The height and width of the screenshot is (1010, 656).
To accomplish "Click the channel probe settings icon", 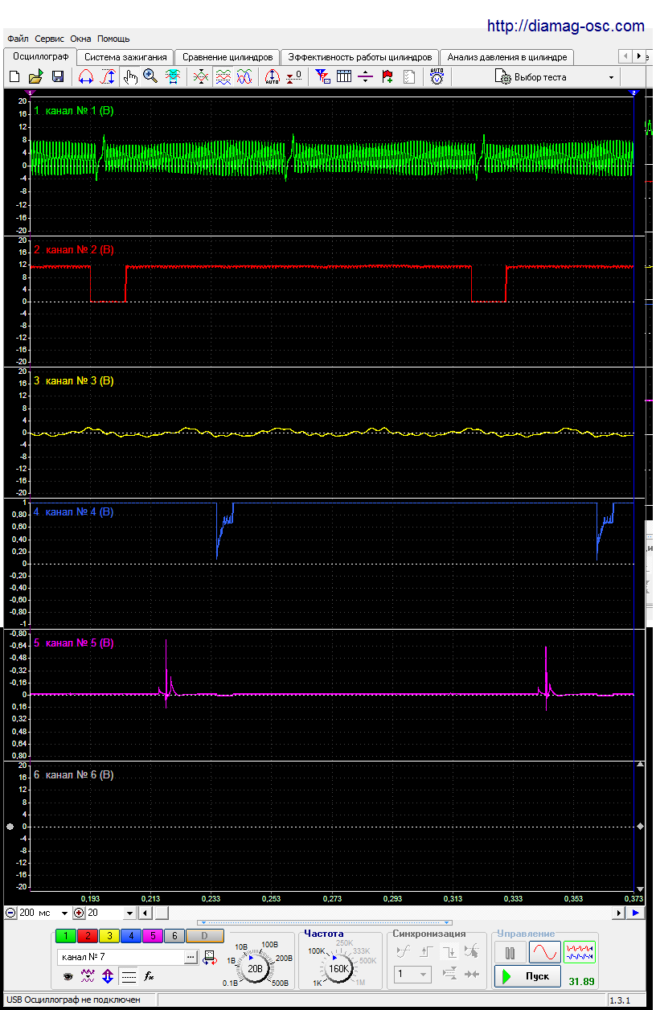I will pos(210,957).
